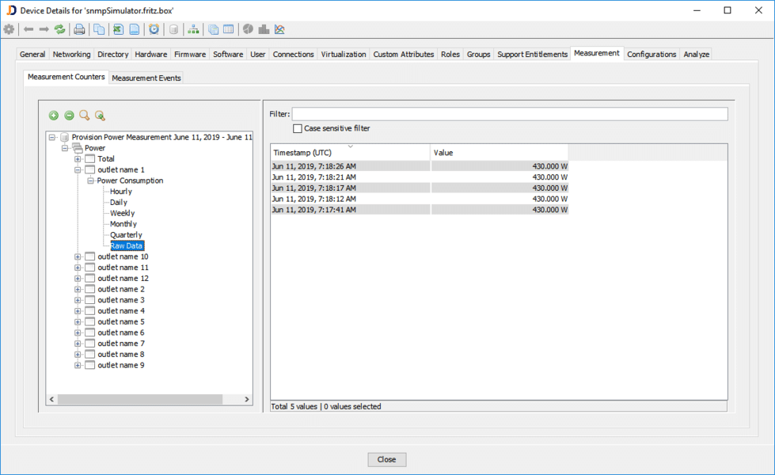Switch to the Measurement Events tab
Image resolution: width=775 pixels, height=475 pixels.
coord(146,78)
